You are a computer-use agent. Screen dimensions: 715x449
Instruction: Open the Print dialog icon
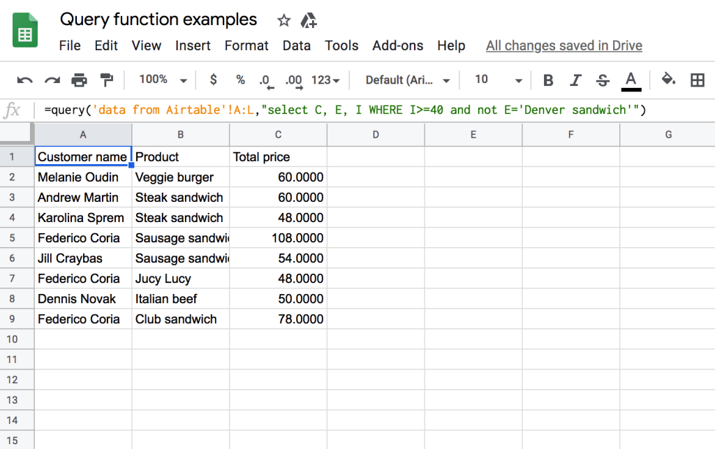point(78,80)
